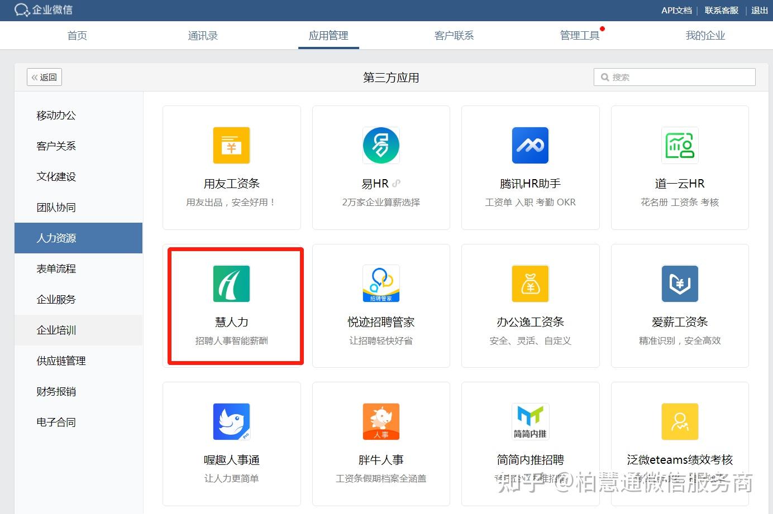The width and height of the screenshot is (773, 514).
Task: Open the 慧人力 app icon
Action: click(x=231, y=284)
